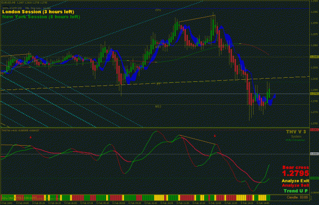Click the current price tag on price axis
The width and height of the screenshot is (319, 205).
coord(314,94)
